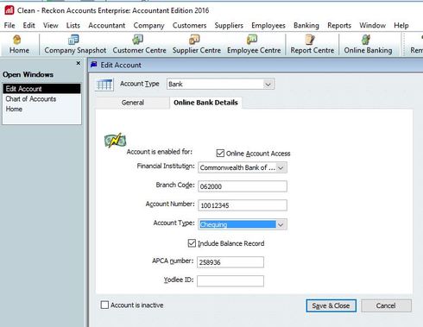This screenshot has width=423, height=327.
Task: Click the account register table icon
Action: 104,85
